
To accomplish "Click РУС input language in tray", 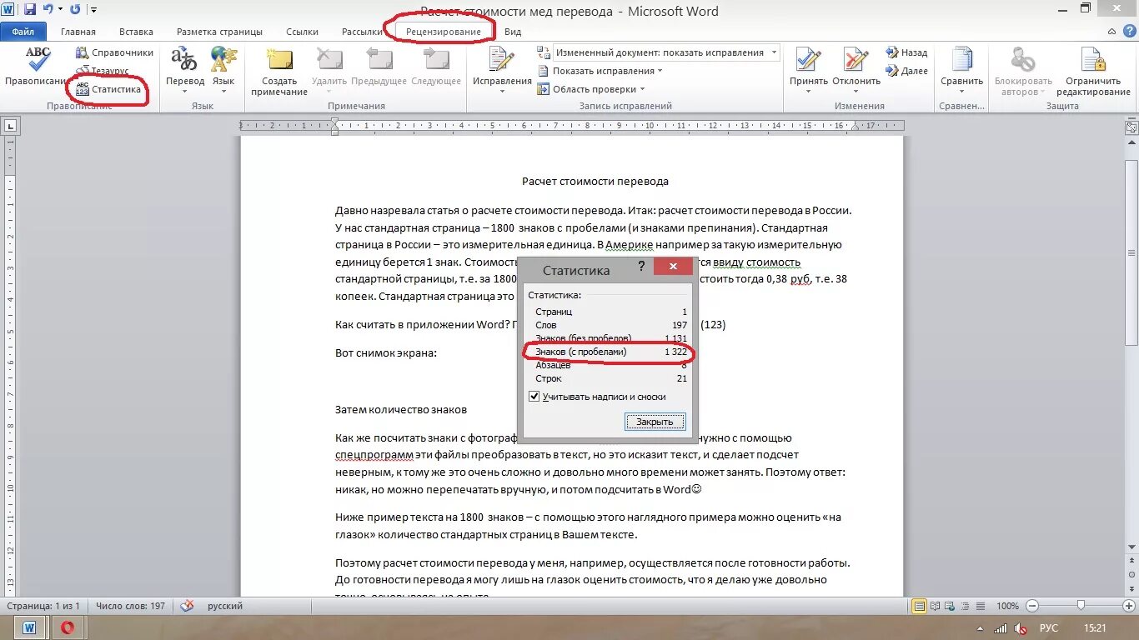I will tap(1049, 627).
